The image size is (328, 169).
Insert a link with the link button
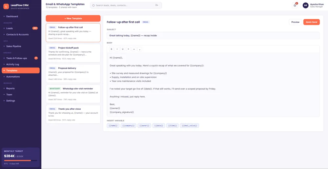point(134,49)
